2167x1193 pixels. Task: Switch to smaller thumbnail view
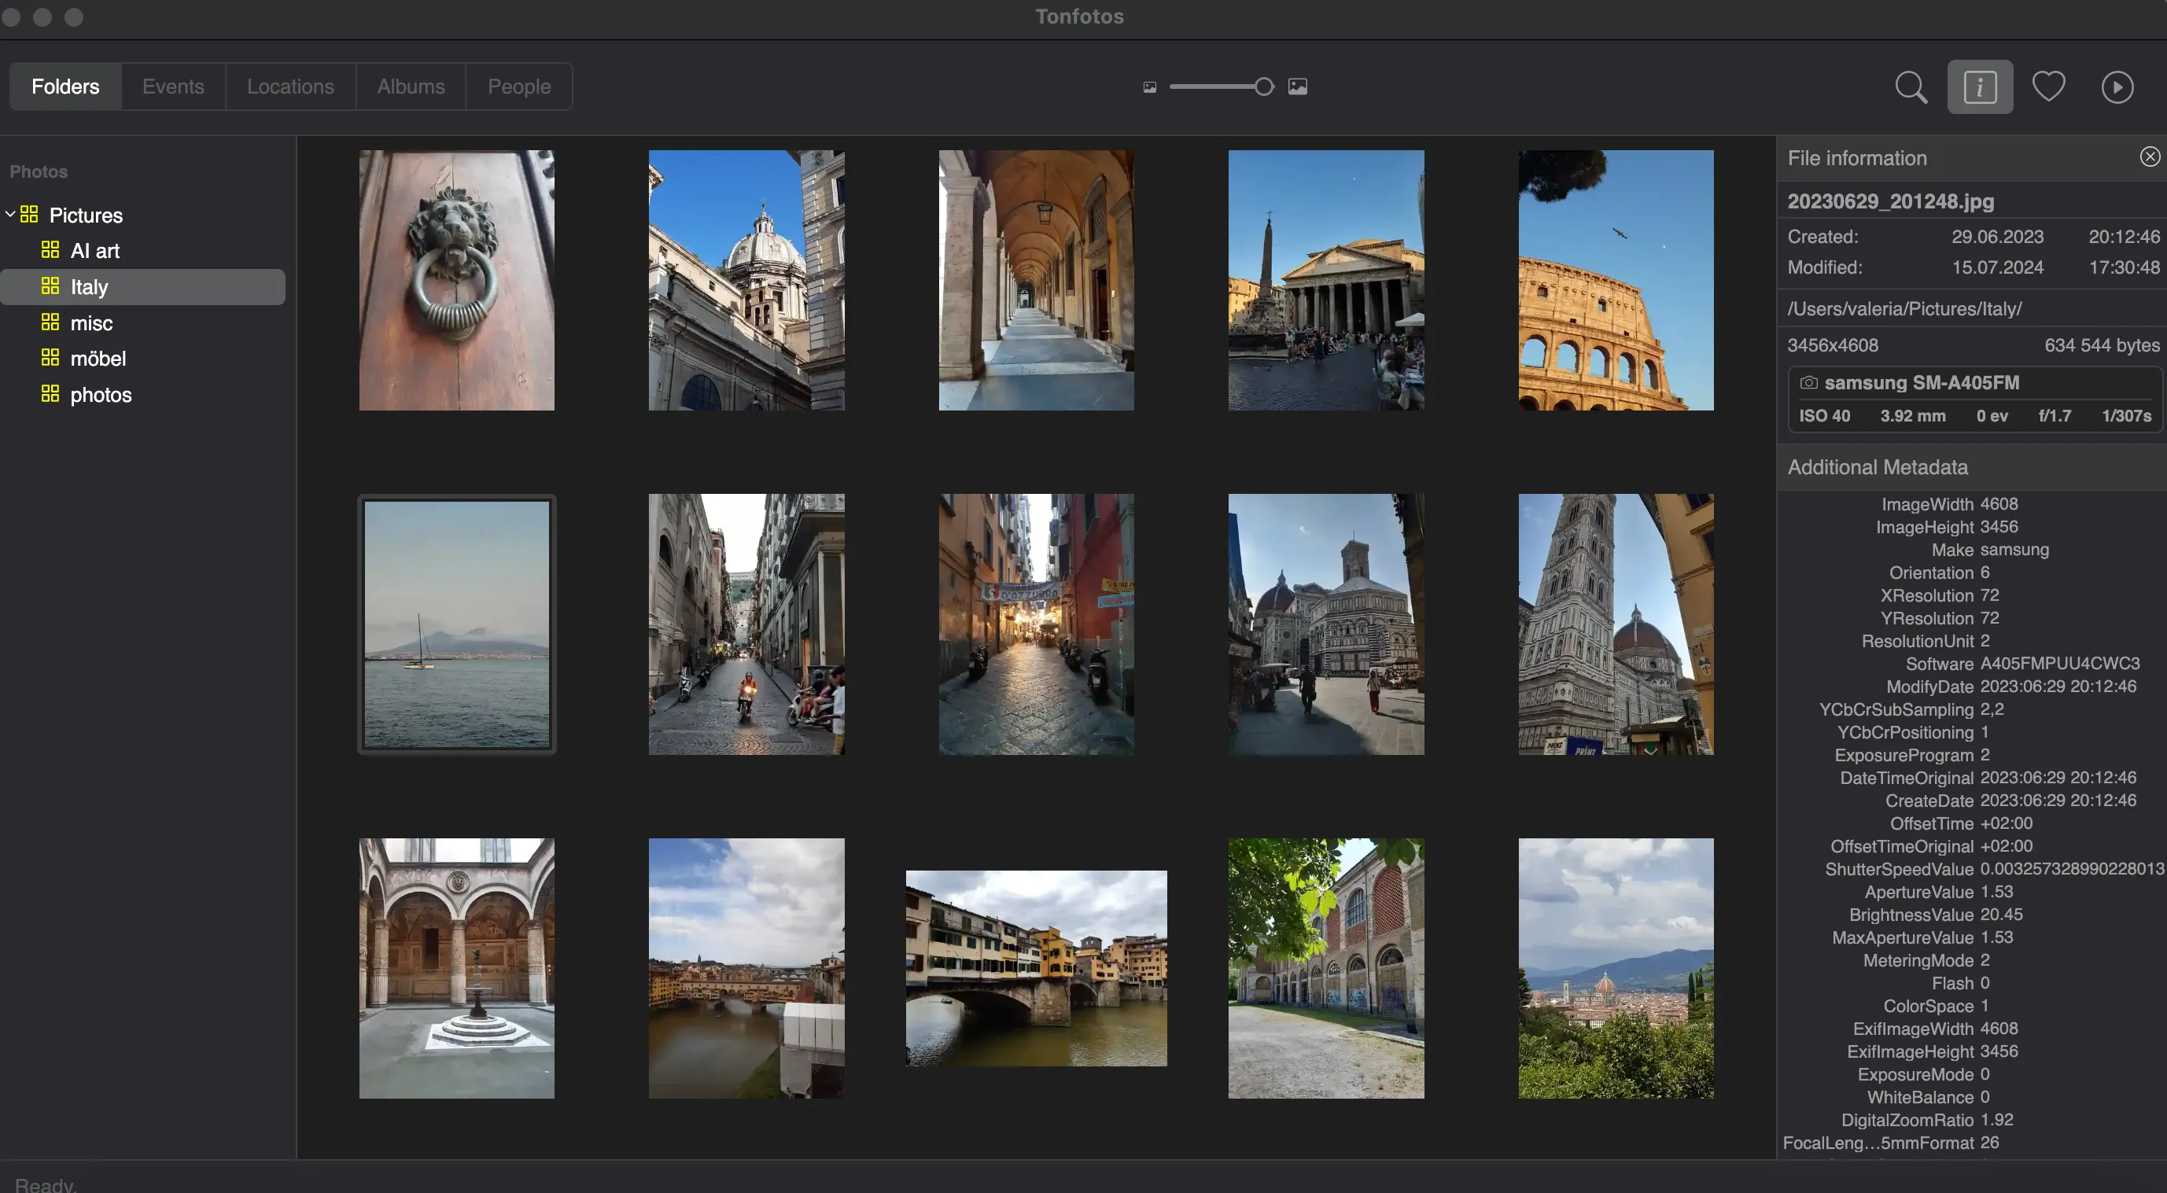tap(1149, 85)
